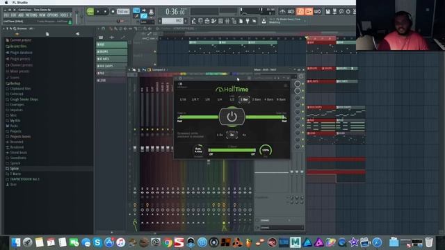Select the 1/2 loop length in HalfTime

tap(232, 99)
